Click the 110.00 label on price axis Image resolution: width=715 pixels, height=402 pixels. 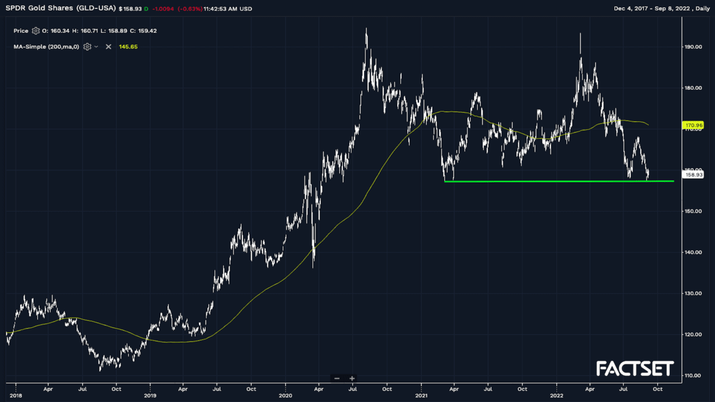point(693,375)
